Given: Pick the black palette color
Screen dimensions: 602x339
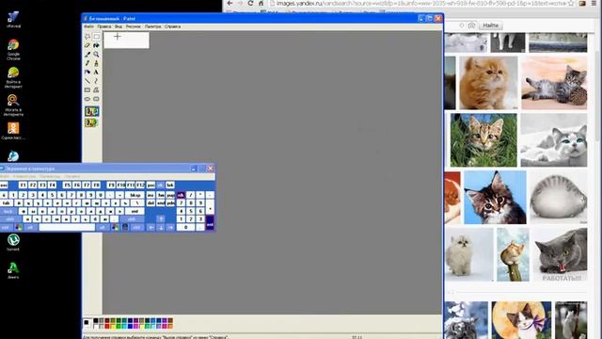Looking at the screenshot, I should [96, 320].
